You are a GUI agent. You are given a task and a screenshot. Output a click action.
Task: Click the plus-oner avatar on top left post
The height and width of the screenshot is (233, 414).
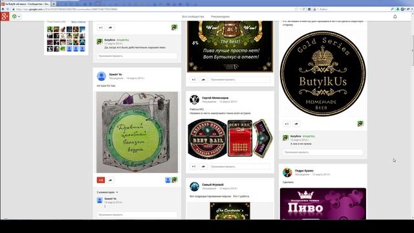pyautogui.click(x=174, y=27)
